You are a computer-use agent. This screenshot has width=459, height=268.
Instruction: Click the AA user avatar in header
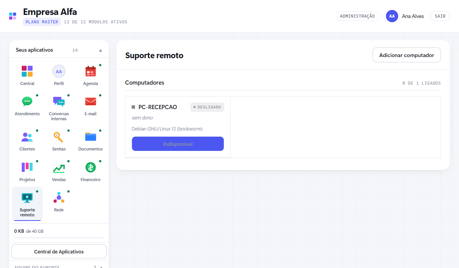tap(392, 16)
